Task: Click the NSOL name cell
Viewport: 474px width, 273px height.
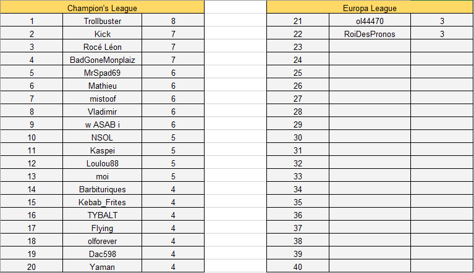Action: click(x=103, y=137)
